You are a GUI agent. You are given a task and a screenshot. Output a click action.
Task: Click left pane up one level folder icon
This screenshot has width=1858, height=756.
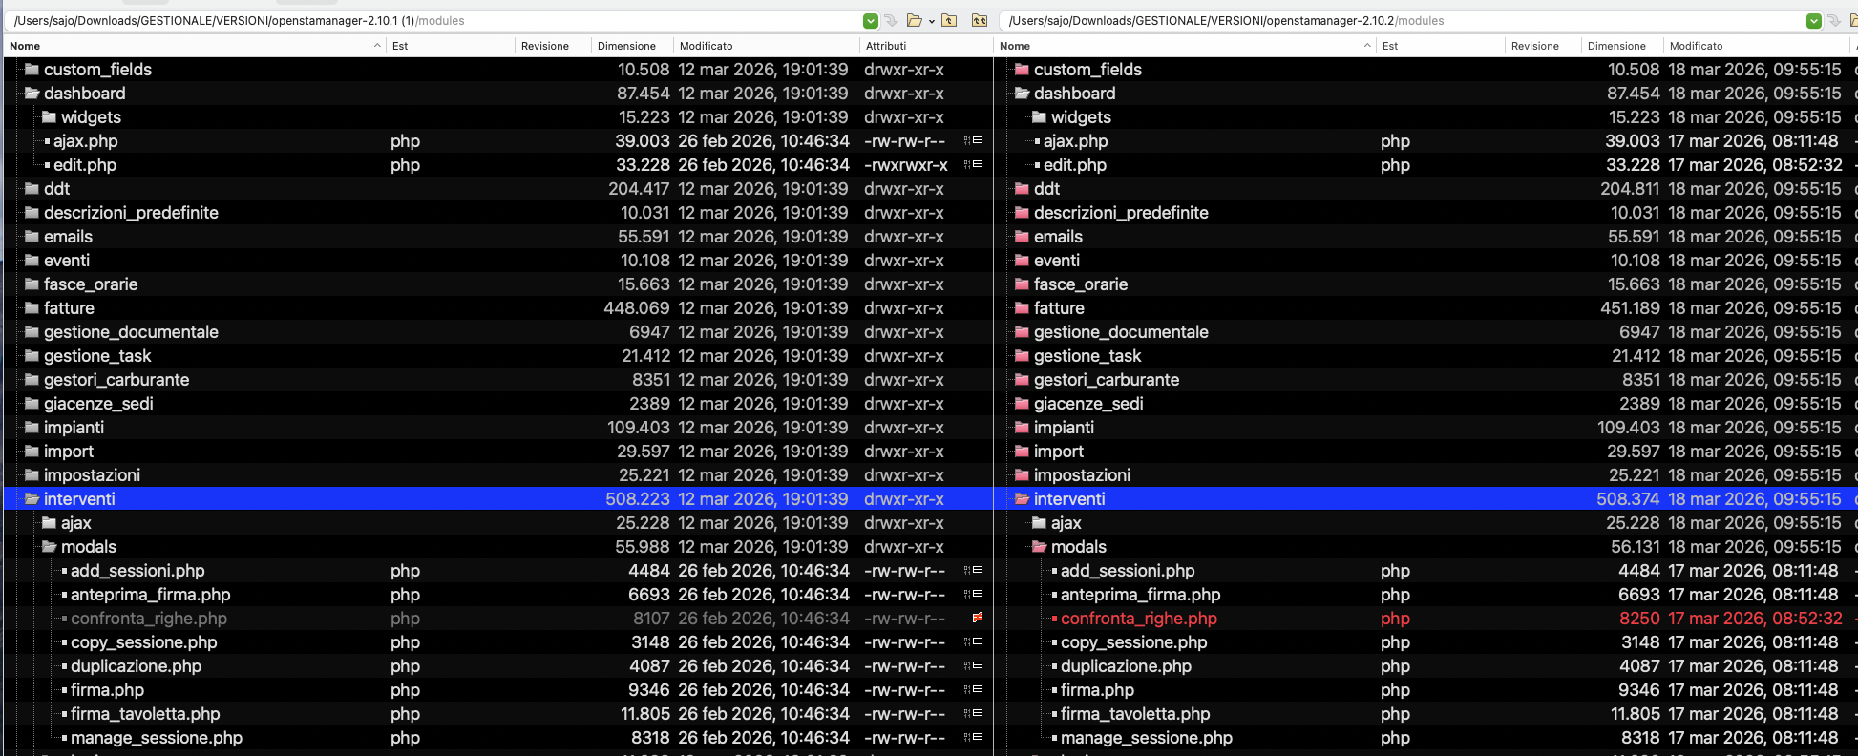click(x=949, y=20)
